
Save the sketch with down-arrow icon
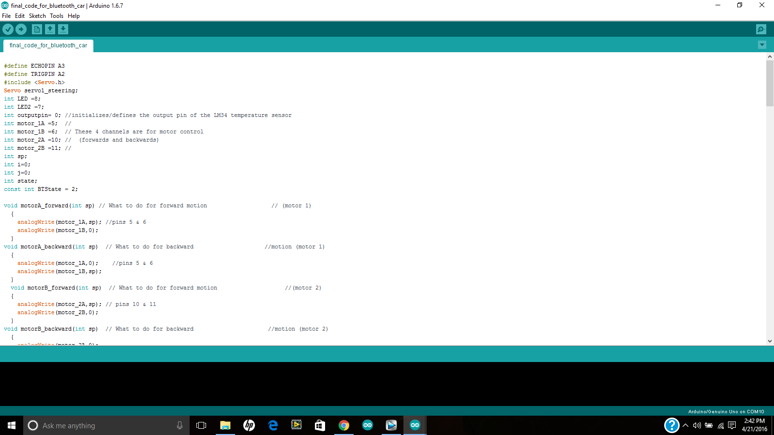coord(63,29)
